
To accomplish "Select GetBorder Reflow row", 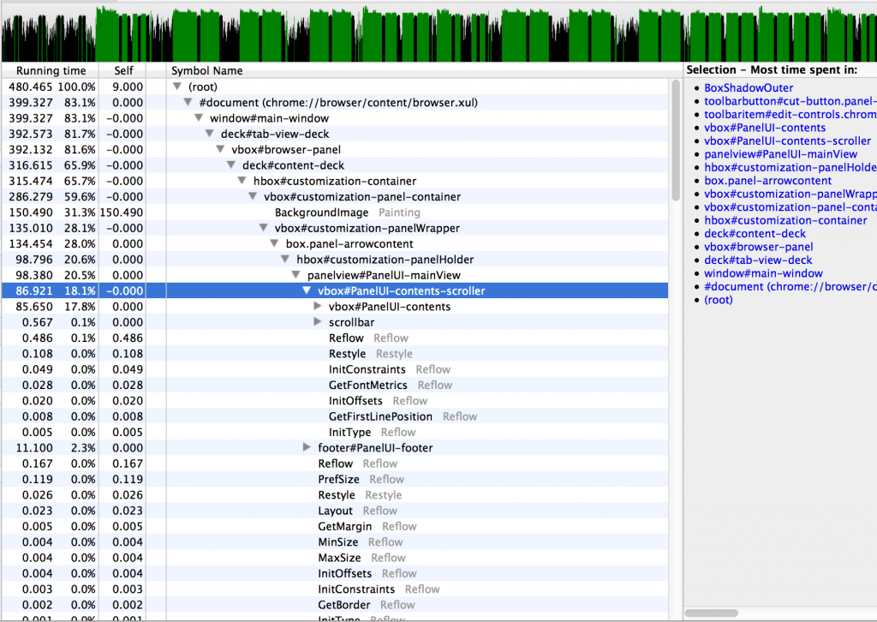I will click(335, 605).
